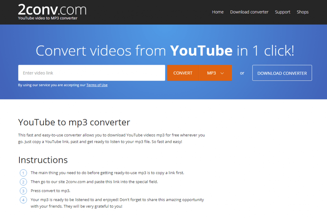Click the 'Instructions' heading

pyautogui.click(x=43, y=160)
